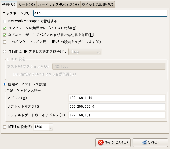Click the OK button's return arrow icon
170x149 pixels.
tap(145, 142)
